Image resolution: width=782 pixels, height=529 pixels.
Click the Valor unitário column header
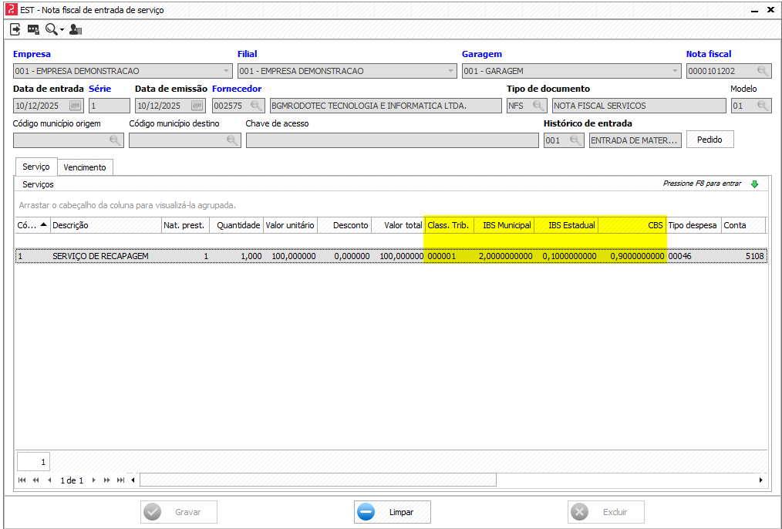(290, 225)
